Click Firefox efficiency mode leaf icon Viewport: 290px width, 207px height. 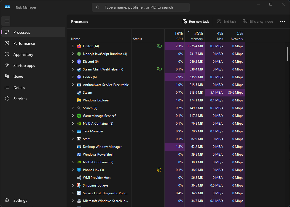pyautogui.click(x=159, y=46)
